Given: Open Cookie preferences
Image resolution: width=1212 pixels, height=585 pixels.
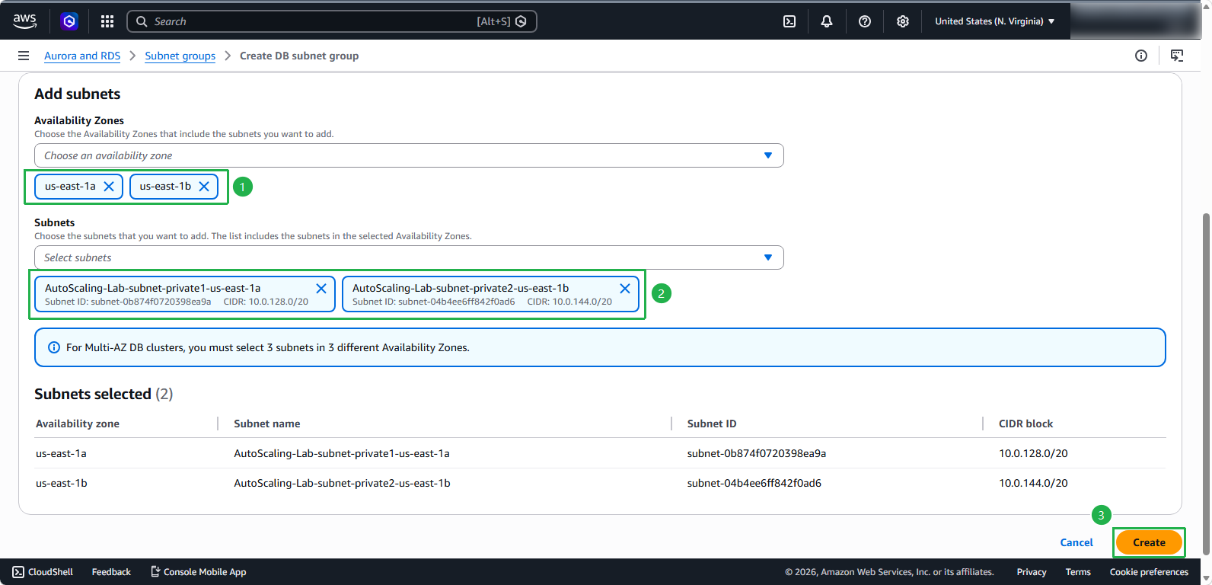Looking at the screenshot, I should (1149, 572).
